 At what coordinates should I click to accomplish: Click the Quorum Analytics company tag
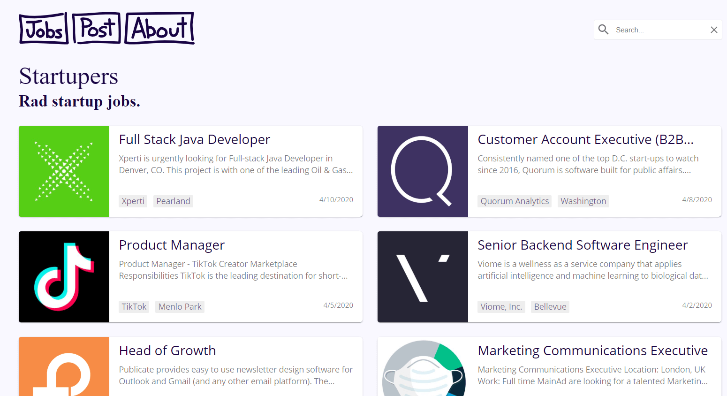pyautogui.click(x=515, y=201)
